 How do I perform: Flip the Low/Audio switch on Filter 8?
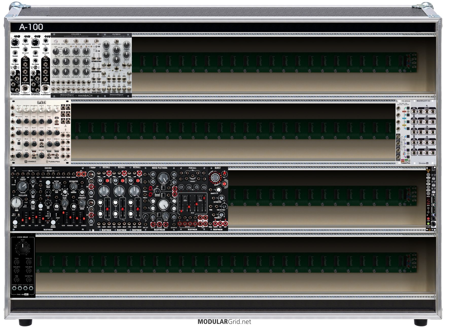[116, 41]
